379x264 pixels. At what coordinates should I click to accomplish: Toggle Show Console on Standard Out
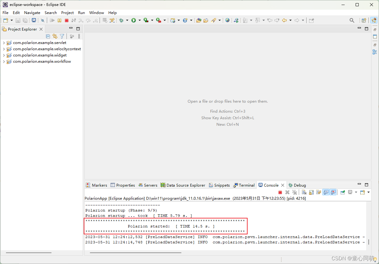326,192
